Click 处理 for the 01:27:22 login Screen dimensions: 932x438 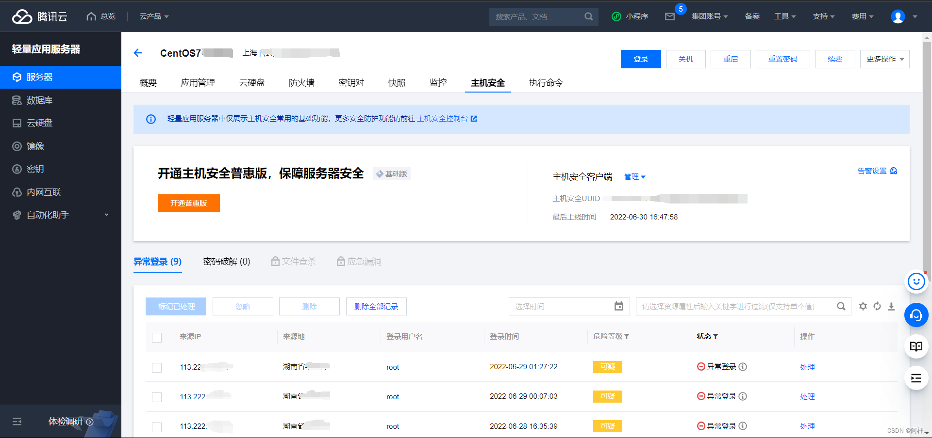click(x=807, y=367)
